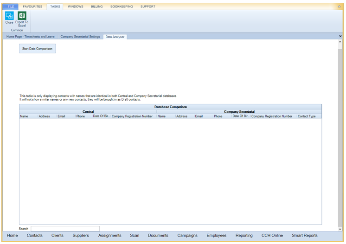The height and width of the screenshot is (244, 346).
Task: Click the vertical scrollbar down arrow
Action: point(340,229)
